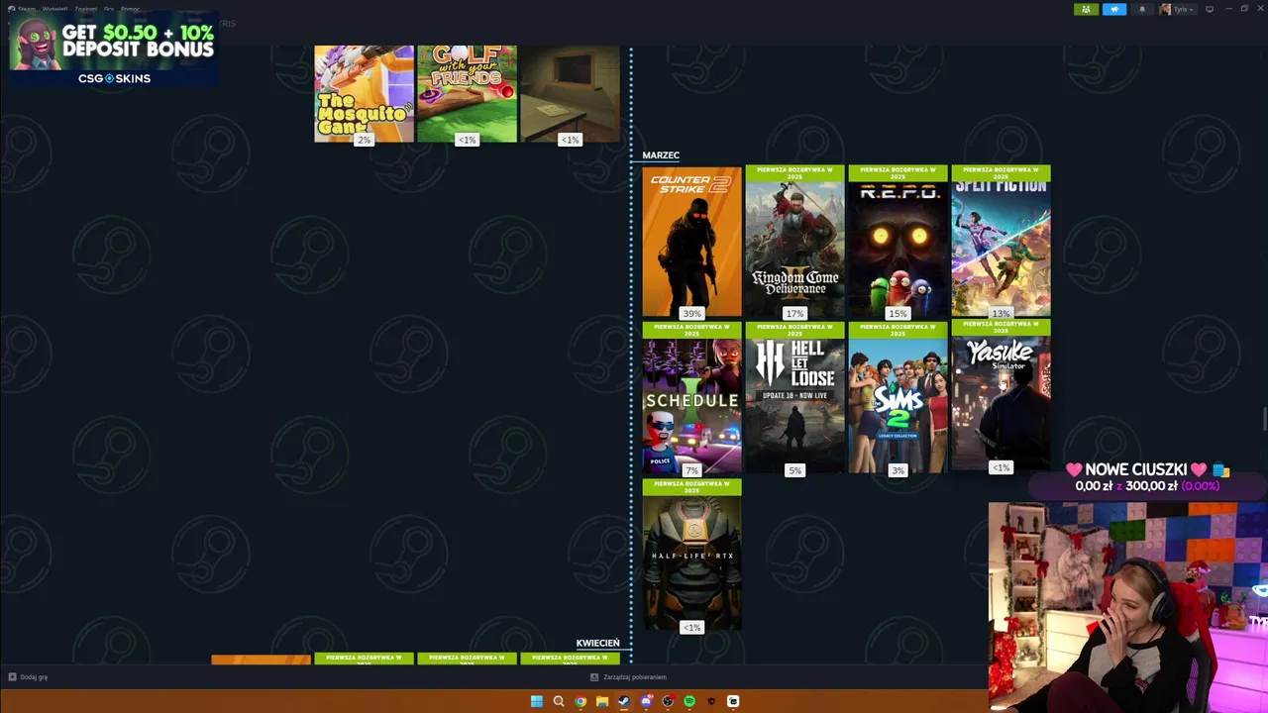This screenshot has height=713, width=1268.
Task: Launch Google Chrome from the taskbar
Action: [x=581, y=701]
